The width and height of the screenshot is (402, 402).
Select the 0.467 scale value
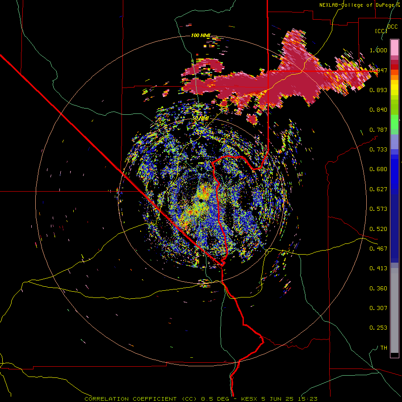tap(378, 249)
